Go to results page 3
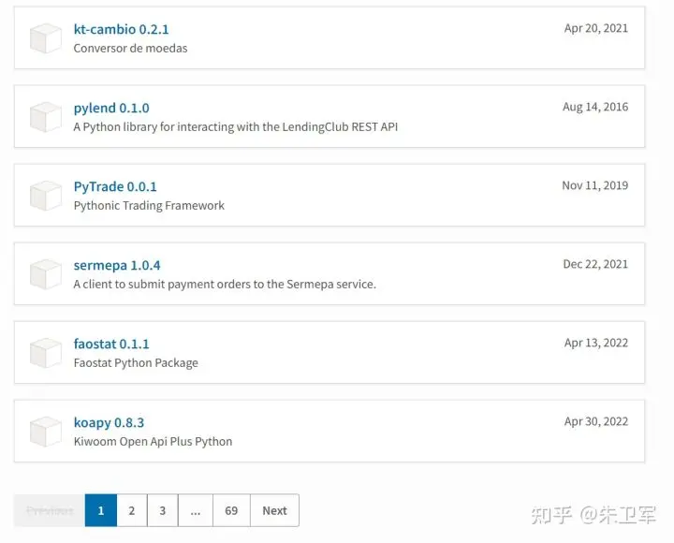The width and height of the screenshot is (674, 543). [163, 510]
